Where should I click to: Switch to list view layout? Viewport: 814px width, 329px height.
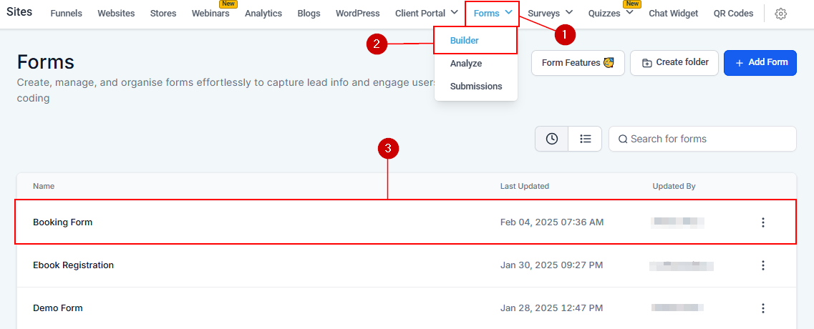(586, 139)
